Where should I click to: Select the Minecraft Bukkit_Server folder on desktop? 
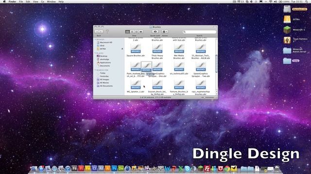[287, 50]
